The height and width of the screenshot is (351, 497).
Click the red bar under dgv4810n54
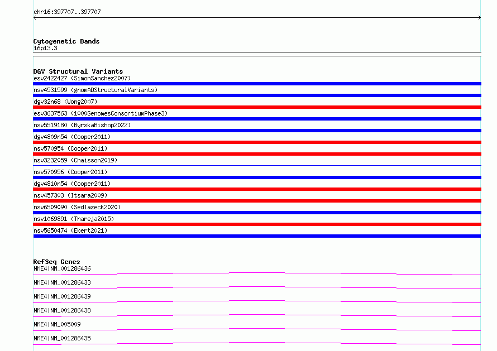point(257,189)
